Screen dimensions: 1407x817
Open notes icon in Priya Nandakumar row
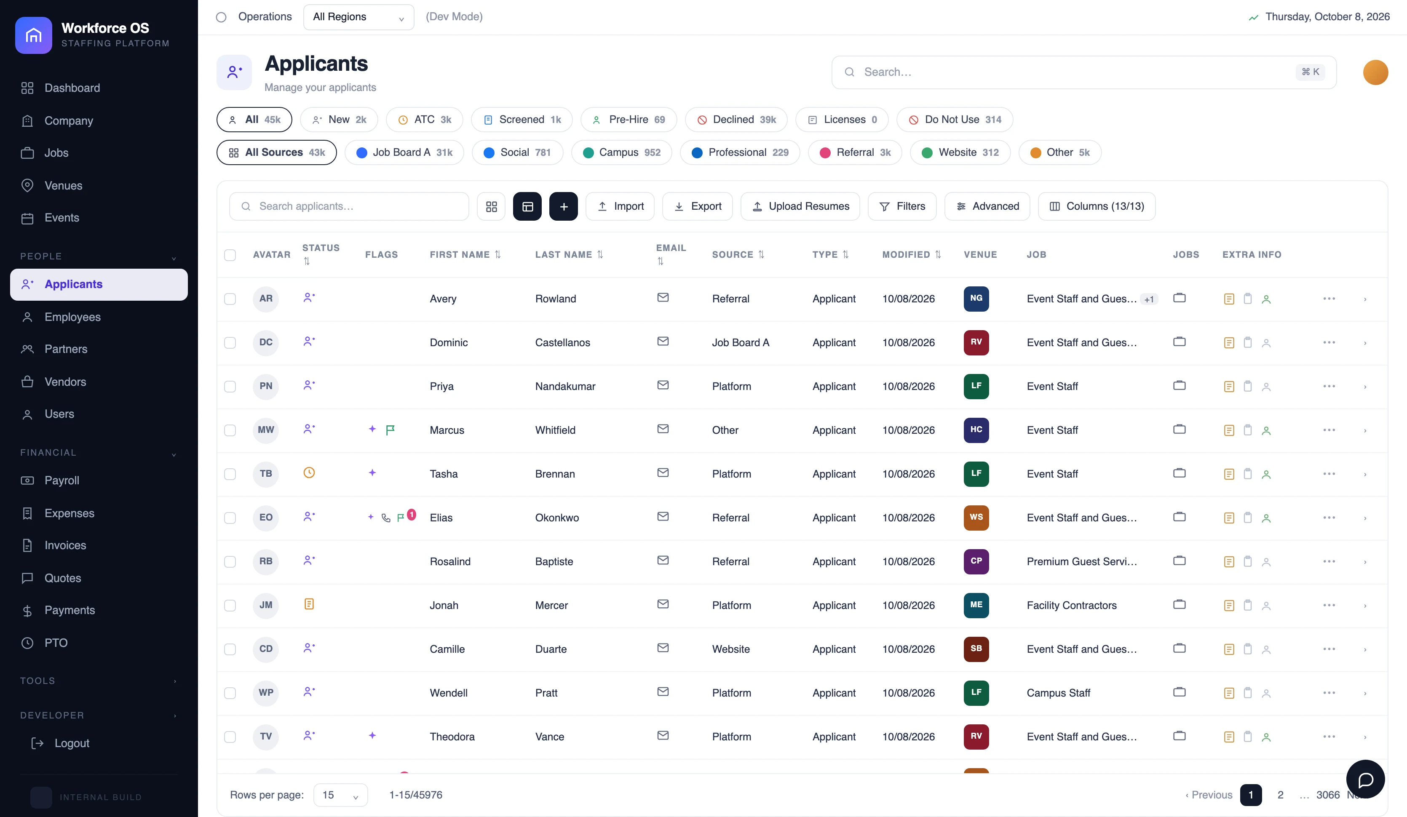point(1229,387)
